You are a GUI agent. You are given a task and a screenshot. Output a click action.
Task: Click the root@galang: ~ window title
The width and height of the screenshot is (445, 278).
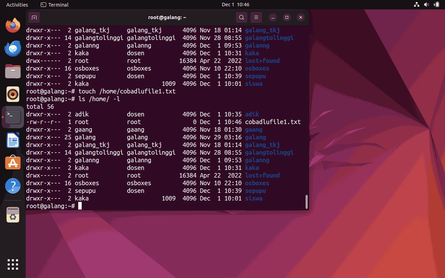tap(167, 17)
